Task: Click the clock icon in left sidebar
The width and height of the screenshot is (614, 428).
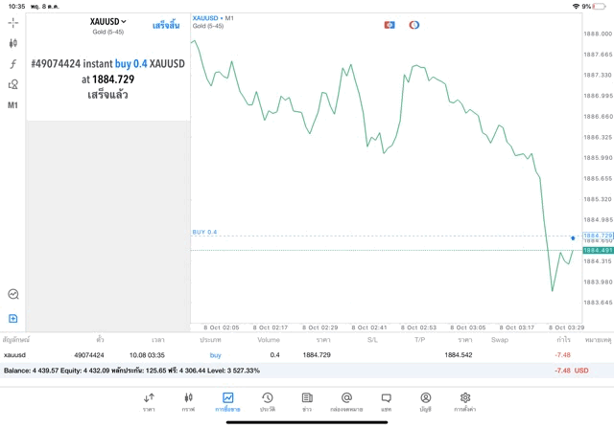Action: tap(13, 295)
